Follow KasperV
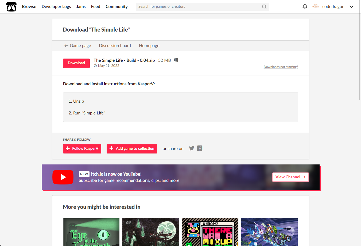The height and width of the screenshot is (246, 361). [x=82, y=149]
